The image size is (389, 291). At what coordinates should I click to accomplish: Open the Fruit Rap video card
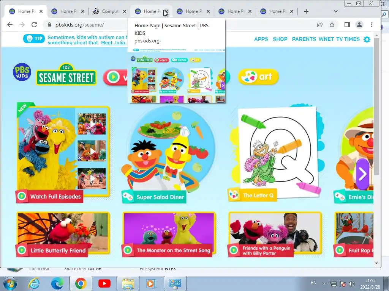tap(354, 234)
